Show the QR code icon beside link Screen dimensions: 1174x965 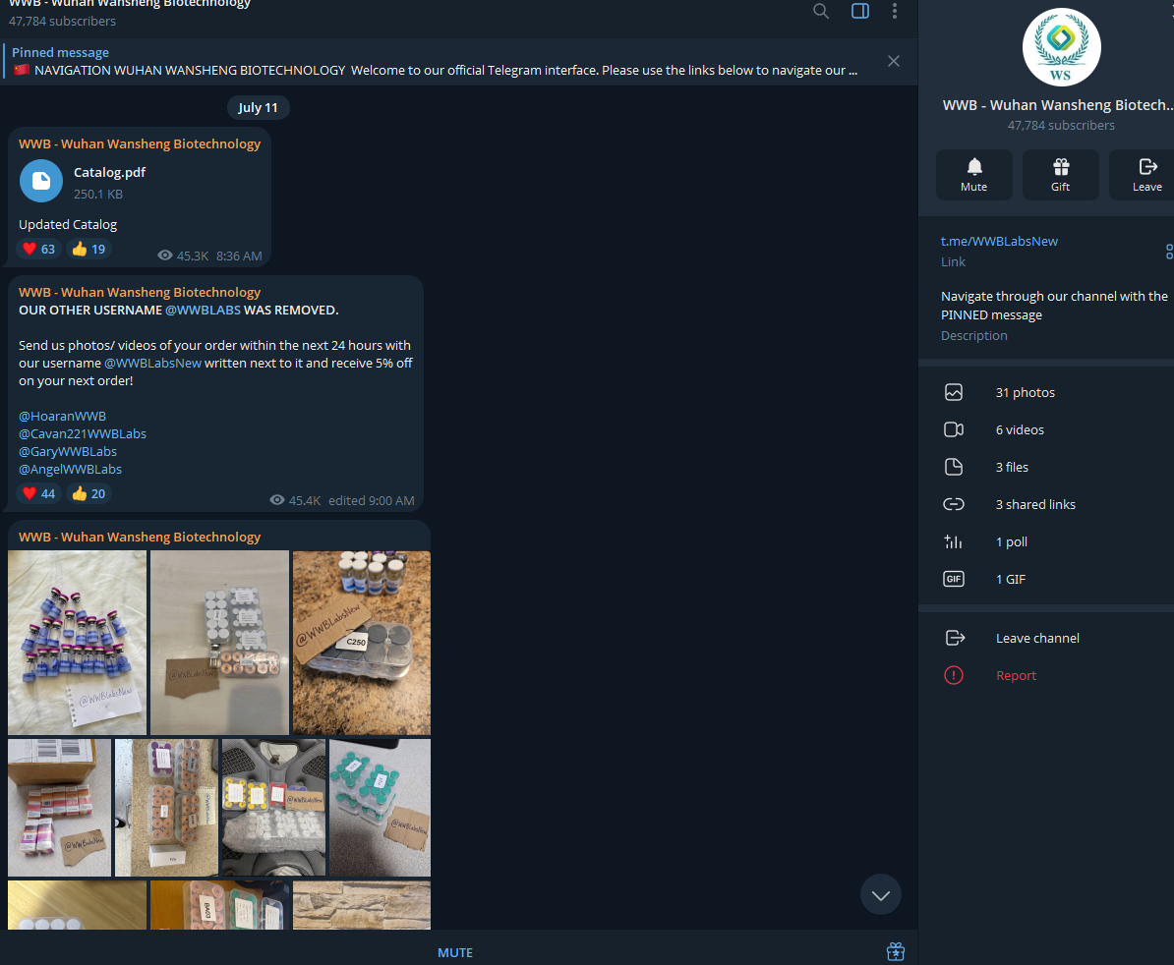tap(1168, 252)
